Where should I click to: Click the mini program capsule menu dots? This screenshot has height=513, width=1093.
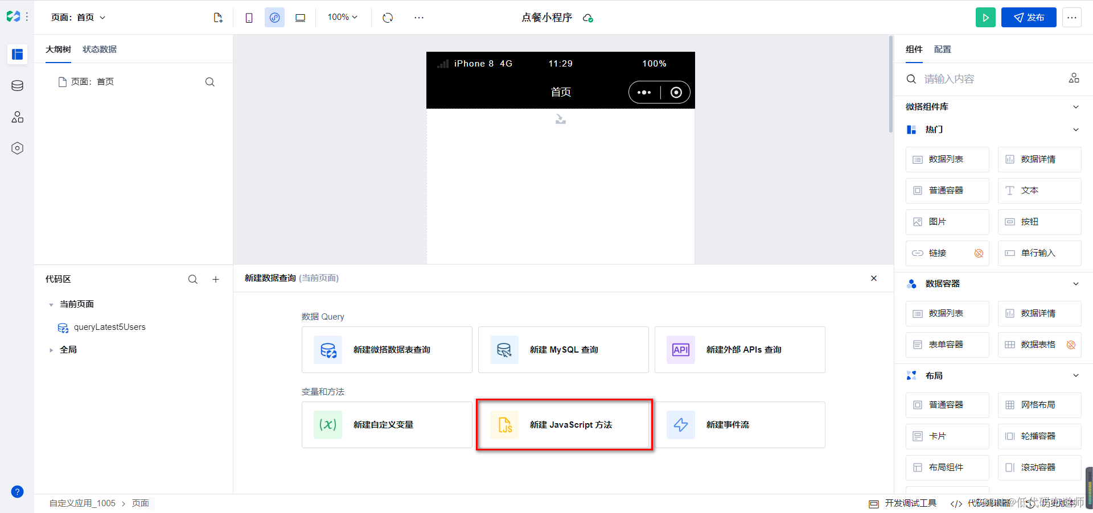click(x=644, y=92)
